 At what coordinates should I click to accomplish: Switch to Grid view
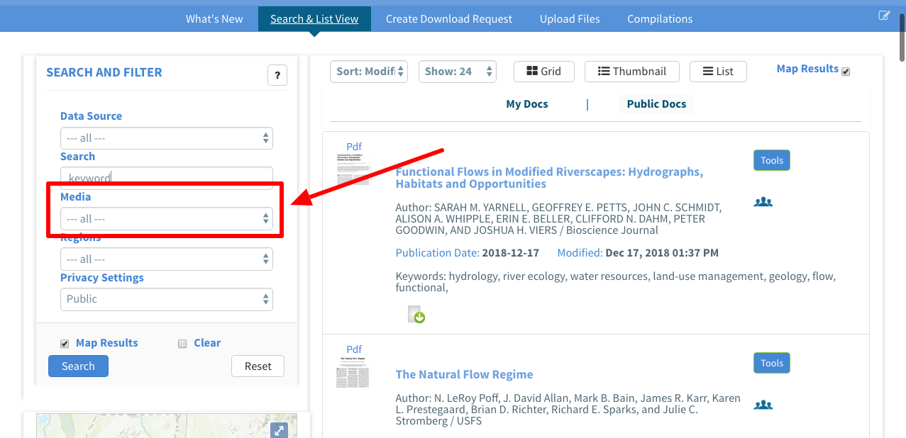(x=543, y=71)
